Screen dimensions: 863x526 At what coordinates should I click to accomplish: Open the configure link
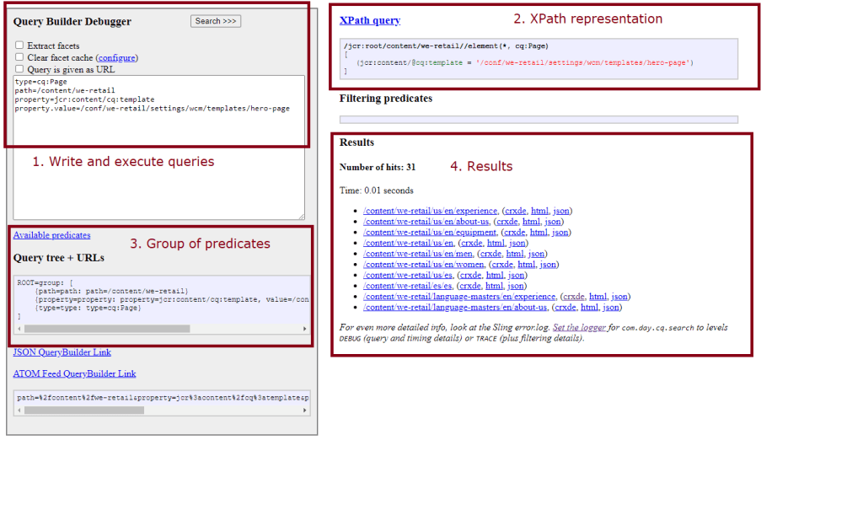point(117,56)
